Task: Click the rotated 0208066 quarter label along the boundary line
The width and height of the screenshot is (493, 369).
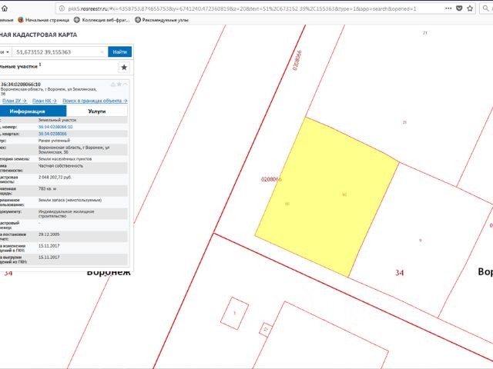Action: 297,60
